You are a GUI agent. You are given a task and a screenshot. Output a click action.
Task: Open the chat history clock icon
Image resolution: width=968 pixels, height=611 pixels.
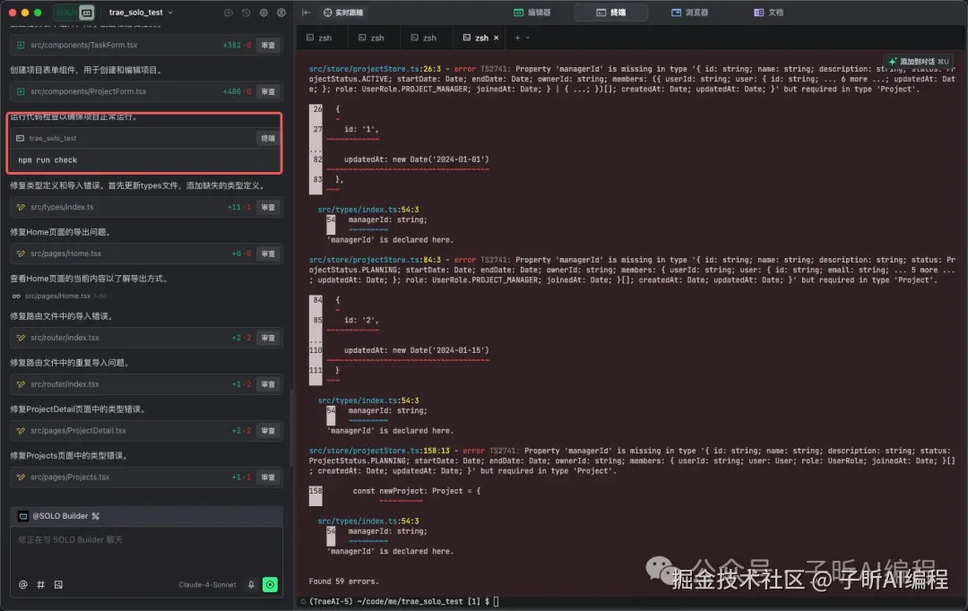246,13
